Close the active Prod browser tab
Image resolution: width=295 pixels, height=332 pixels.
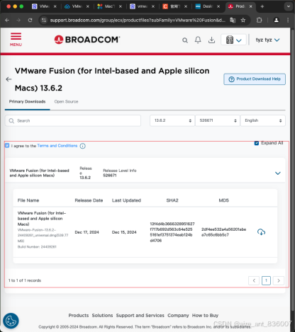click(x=251, y=6)
